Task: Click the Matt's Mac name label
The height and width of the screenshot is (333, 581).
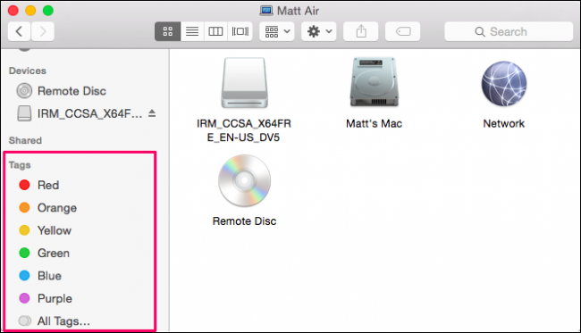Action: [375, 123]
